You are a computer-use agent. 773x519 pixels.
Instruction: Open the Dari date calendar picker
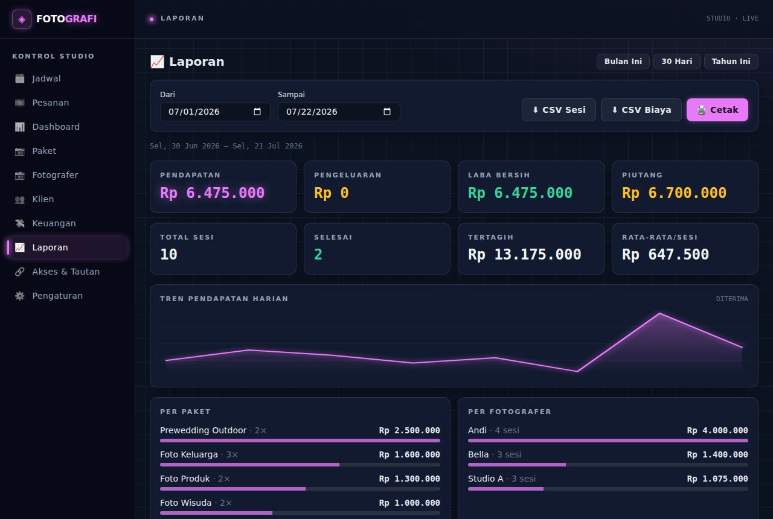point(257,112)
